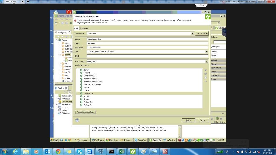Select the Oracle driver
276x155 pixels.
point(86,90)
